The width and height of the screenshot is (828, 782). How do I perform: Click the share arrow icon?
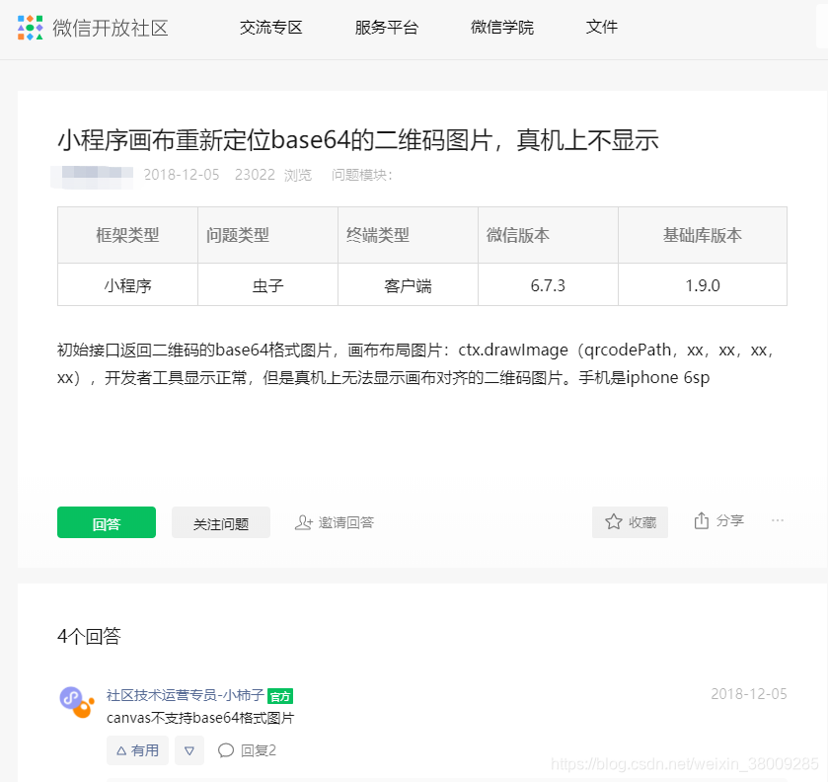pos(702,521)
